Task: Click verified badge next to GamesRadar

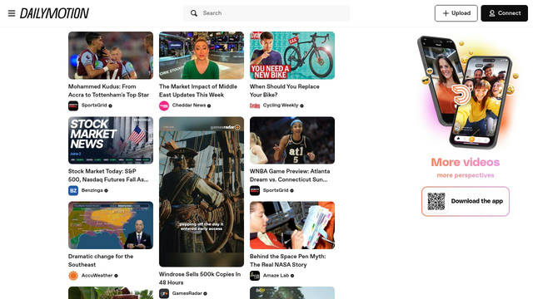Action: pyautogui.click(x=206, y=293)
